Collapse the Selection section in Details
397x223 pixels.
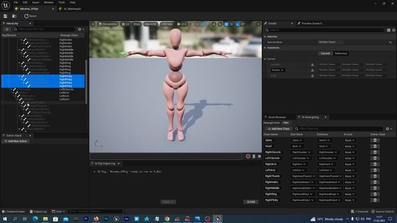265,37
